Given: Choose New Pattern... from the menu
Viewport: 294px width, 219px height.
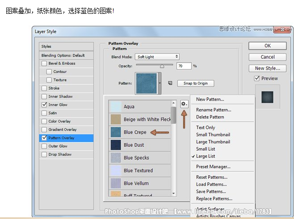Looking at the screenshot, I should pyautogui.click(x=210, y=99).
